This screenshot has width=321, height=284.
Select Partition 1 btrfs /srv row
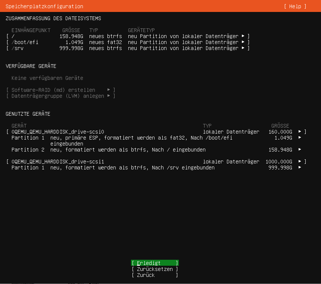pos(156,167)
